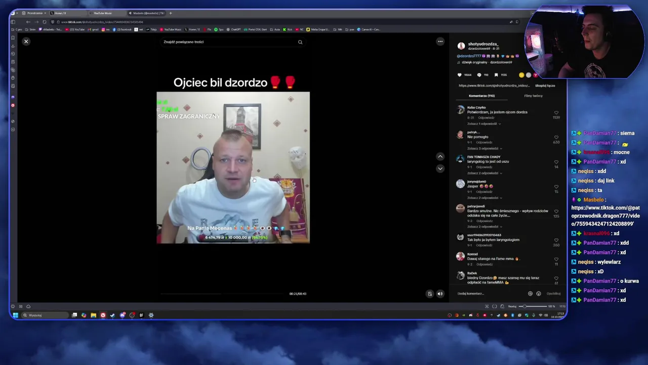
Task: Open the C pro bookmarks folder
Action: coord(17,29)
